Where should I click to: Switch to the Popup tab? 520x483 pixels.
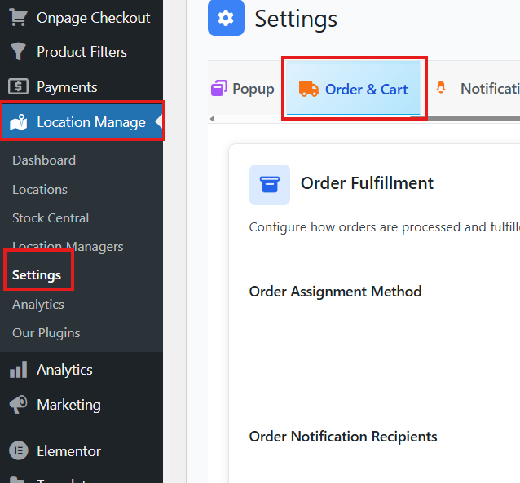[x=243, y=89]
